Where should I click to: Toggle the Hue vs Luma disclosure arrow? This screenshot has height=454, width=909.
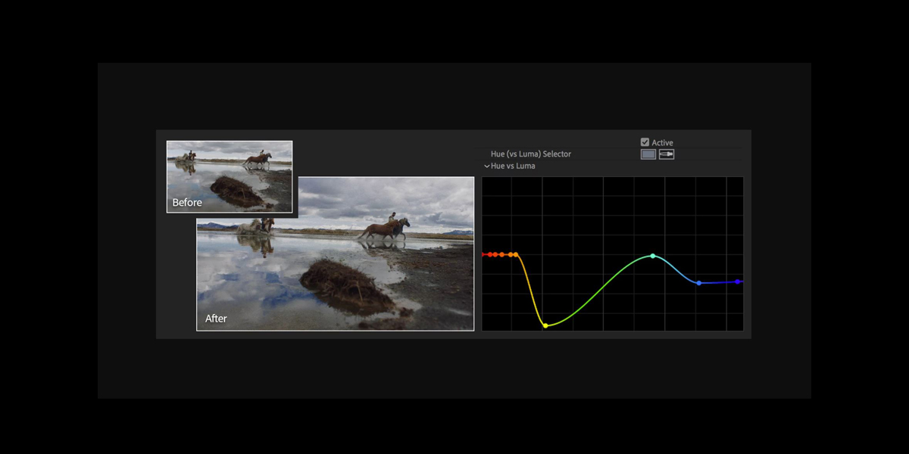pyautogui.click(x=487, y=165)
